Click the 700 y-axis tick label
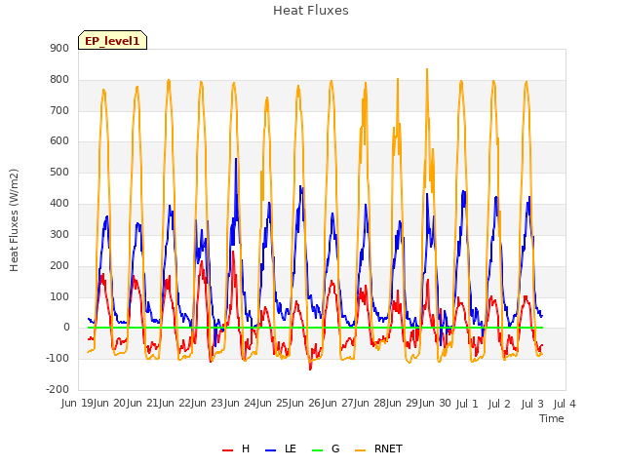 click(x=59, y=110)
